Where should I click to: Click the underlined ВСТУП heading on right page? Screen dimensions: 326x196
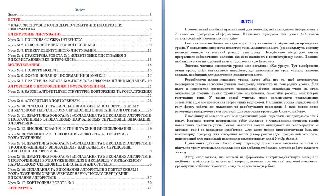coord(247,21)
